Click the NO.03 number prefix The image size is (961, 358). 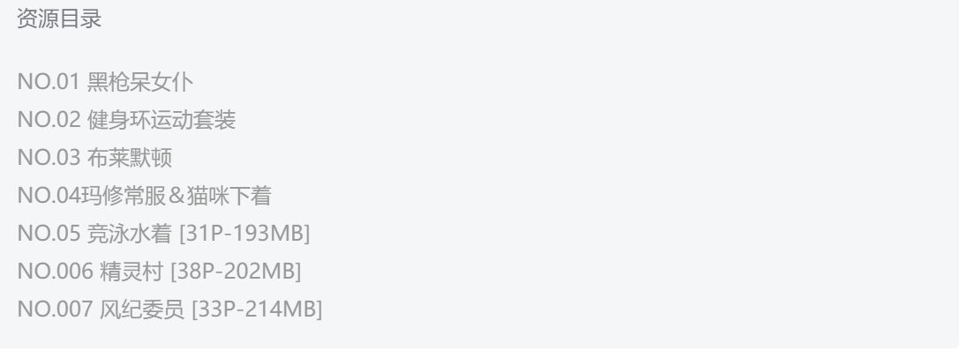(49, 158)
